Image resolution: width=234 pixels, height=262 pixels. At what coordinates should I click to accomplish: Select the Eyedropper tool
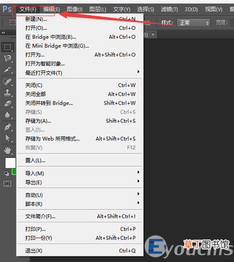click(x=8, y=69)
